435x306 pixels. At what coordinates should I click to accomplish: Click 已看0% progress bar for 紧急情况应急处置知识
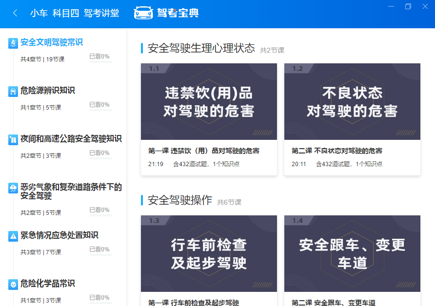click(x=101, y=255)
